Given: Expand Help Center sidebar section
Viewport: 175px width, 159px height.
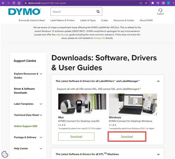Looking at the screenshot, I should click(28, 148).
